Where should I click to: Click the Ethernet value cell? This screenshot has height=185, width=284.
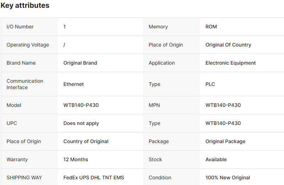(x=74, y=84)
